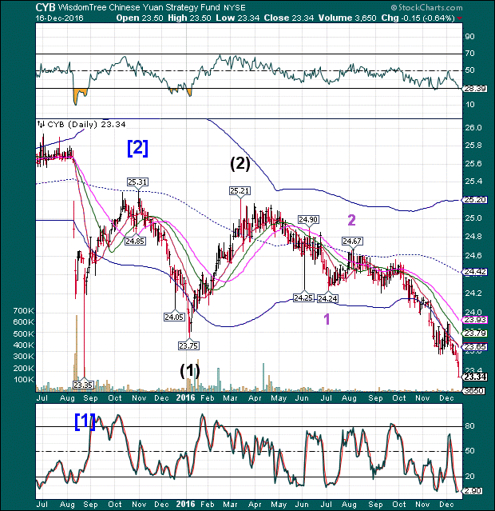Click the 25.21 price peak annotation
495x511 pixels.
240,190
